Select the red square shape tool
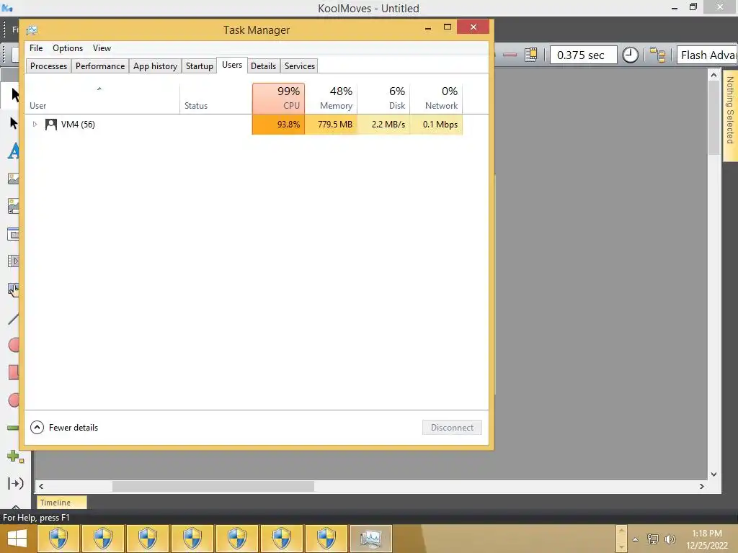The image size is (738, 553). coord(14,372)
